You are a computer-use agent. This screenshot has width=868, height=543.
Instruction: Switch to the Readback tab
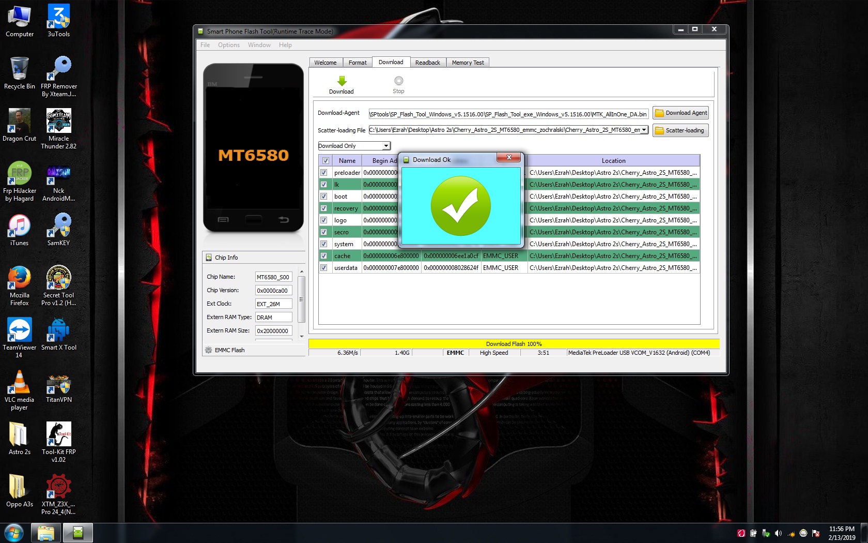point(428,63)
